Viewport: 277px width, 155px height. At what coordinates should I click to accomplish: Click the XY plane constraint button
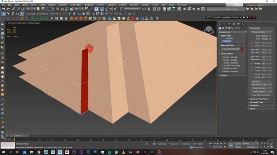coord(17,14)
